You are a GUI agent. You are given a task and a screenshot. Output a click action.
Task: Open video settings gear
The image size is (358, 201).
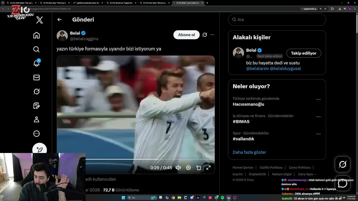tap(188, 168)
